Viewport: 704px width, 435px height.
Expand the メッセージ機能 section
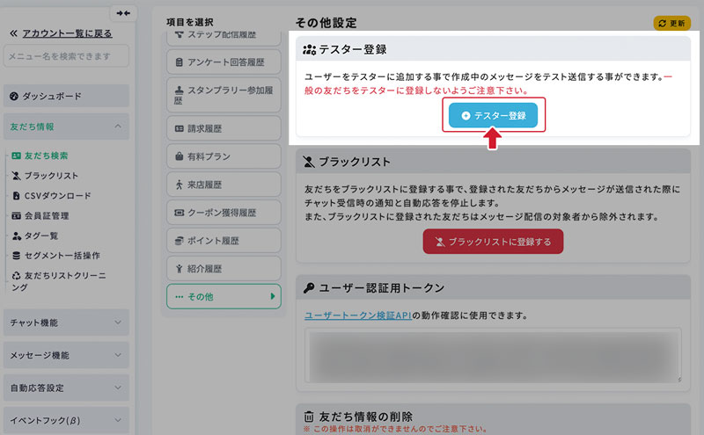(66, 355)
